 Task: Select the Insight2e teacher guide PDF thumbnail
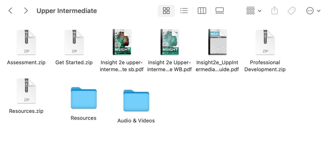tap(217, 42)
